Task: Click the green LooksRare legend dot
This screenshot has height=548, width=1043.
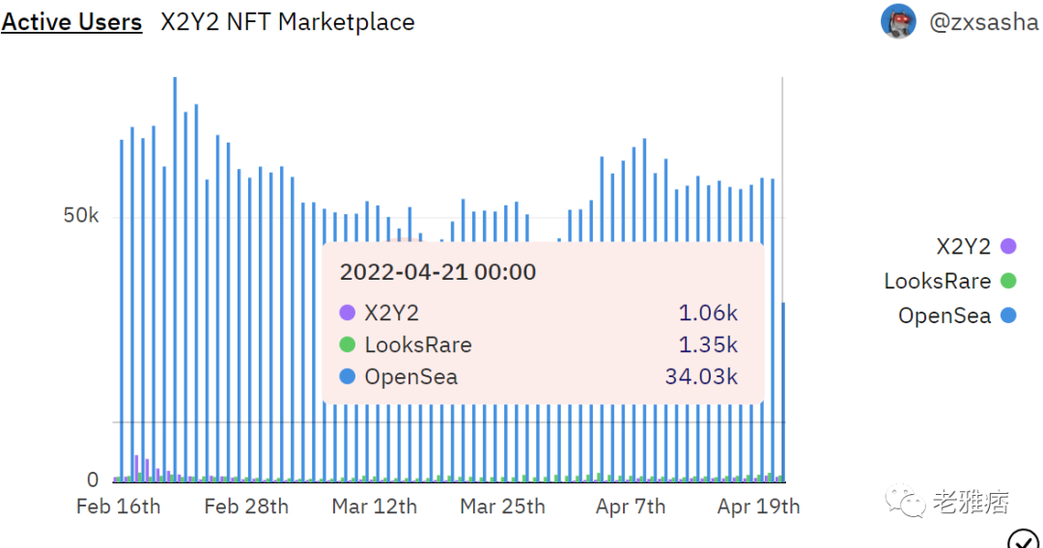Action: 1008,281
